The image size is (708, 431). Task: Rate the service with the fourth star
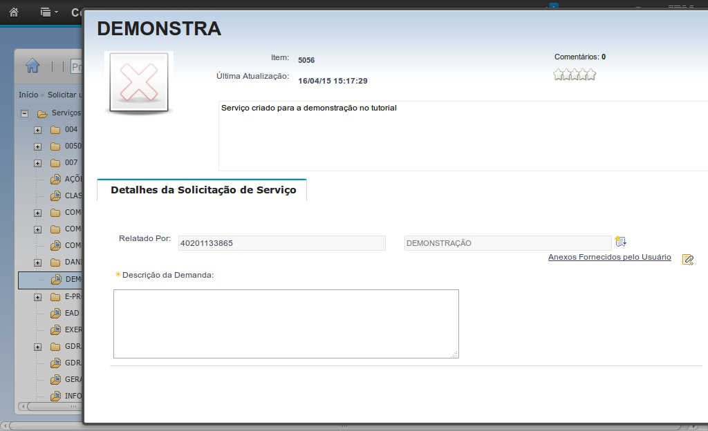tap(590, 75)
